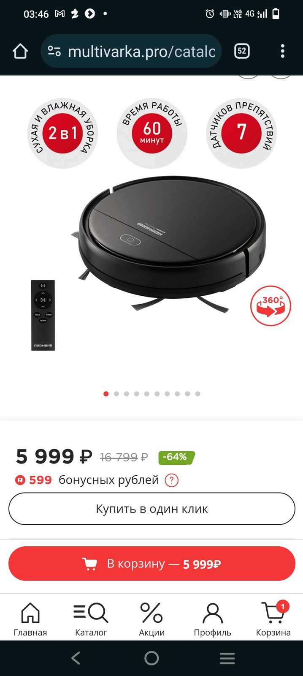
Task: Open the browser three-dot menu
Action: [x=282, y=52]
